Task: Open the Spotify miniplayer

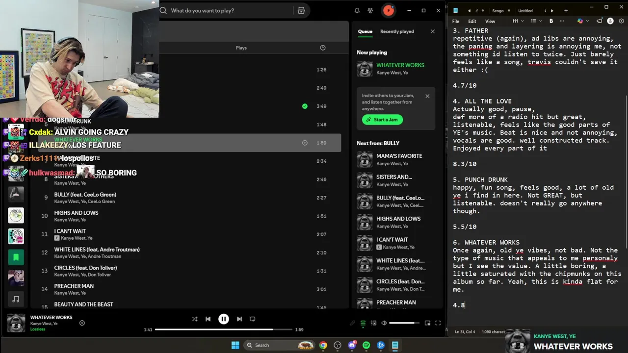Action: pos(427,323)
